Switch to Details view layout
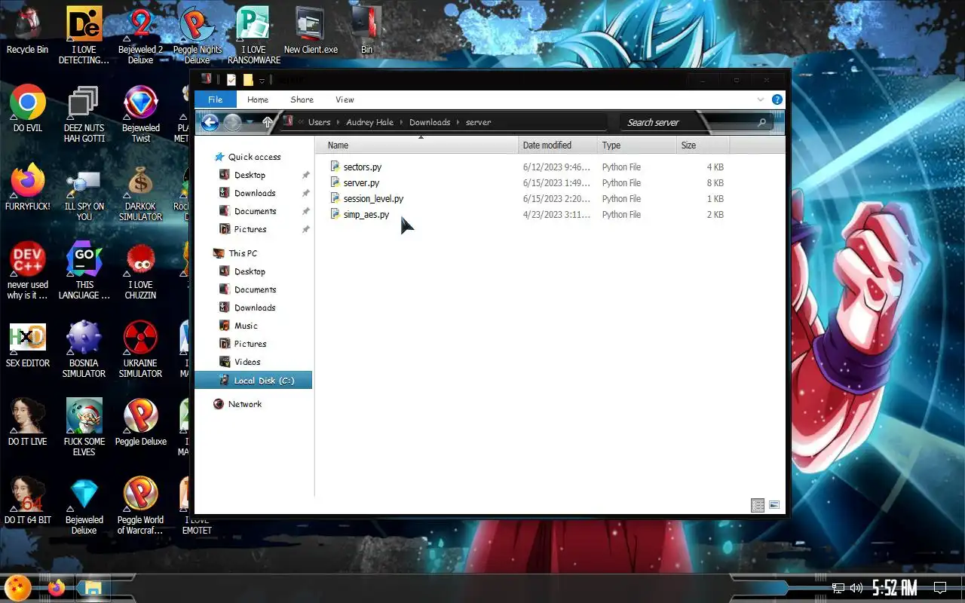The image size is (965, 603). [x=758, y=505]
